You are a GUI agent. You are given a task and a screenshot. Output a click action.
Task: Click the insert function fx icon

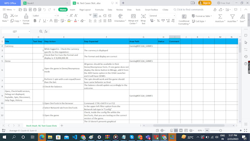[x=46, y=31]
